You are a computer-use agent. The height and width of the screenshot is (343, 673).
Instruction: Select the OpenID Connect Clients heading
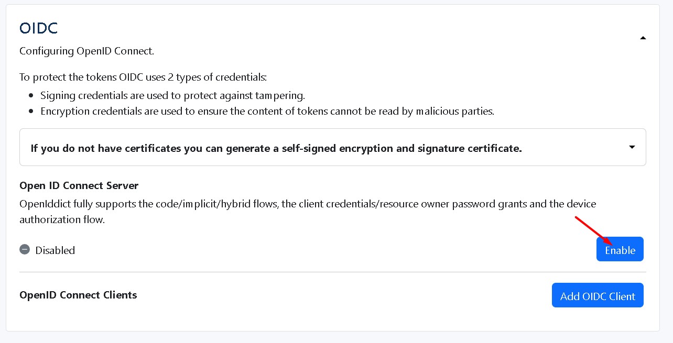[78, 295]
